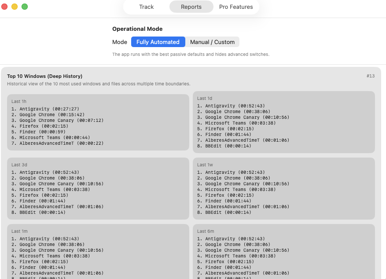The height and width of the screenshot is (279, 386).
Task: Click Firefox (00:02:15) in Last 1w
Action: pyautogui.click(x=225, y=195)
